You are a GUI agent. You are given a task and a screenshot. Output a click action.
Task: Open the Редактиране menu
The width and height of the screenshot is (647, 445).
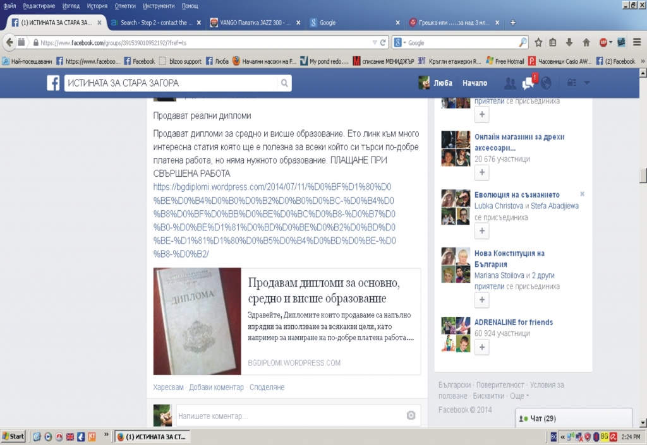pos(39,6)
